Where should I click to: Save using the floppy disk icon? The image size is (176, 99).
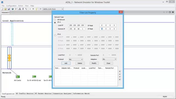click(x=9, y=9)
